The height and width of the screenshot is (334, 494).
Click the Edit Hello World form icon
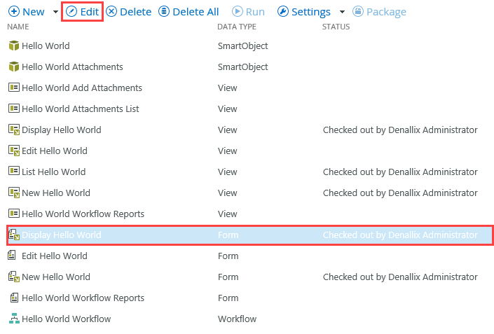12,256
